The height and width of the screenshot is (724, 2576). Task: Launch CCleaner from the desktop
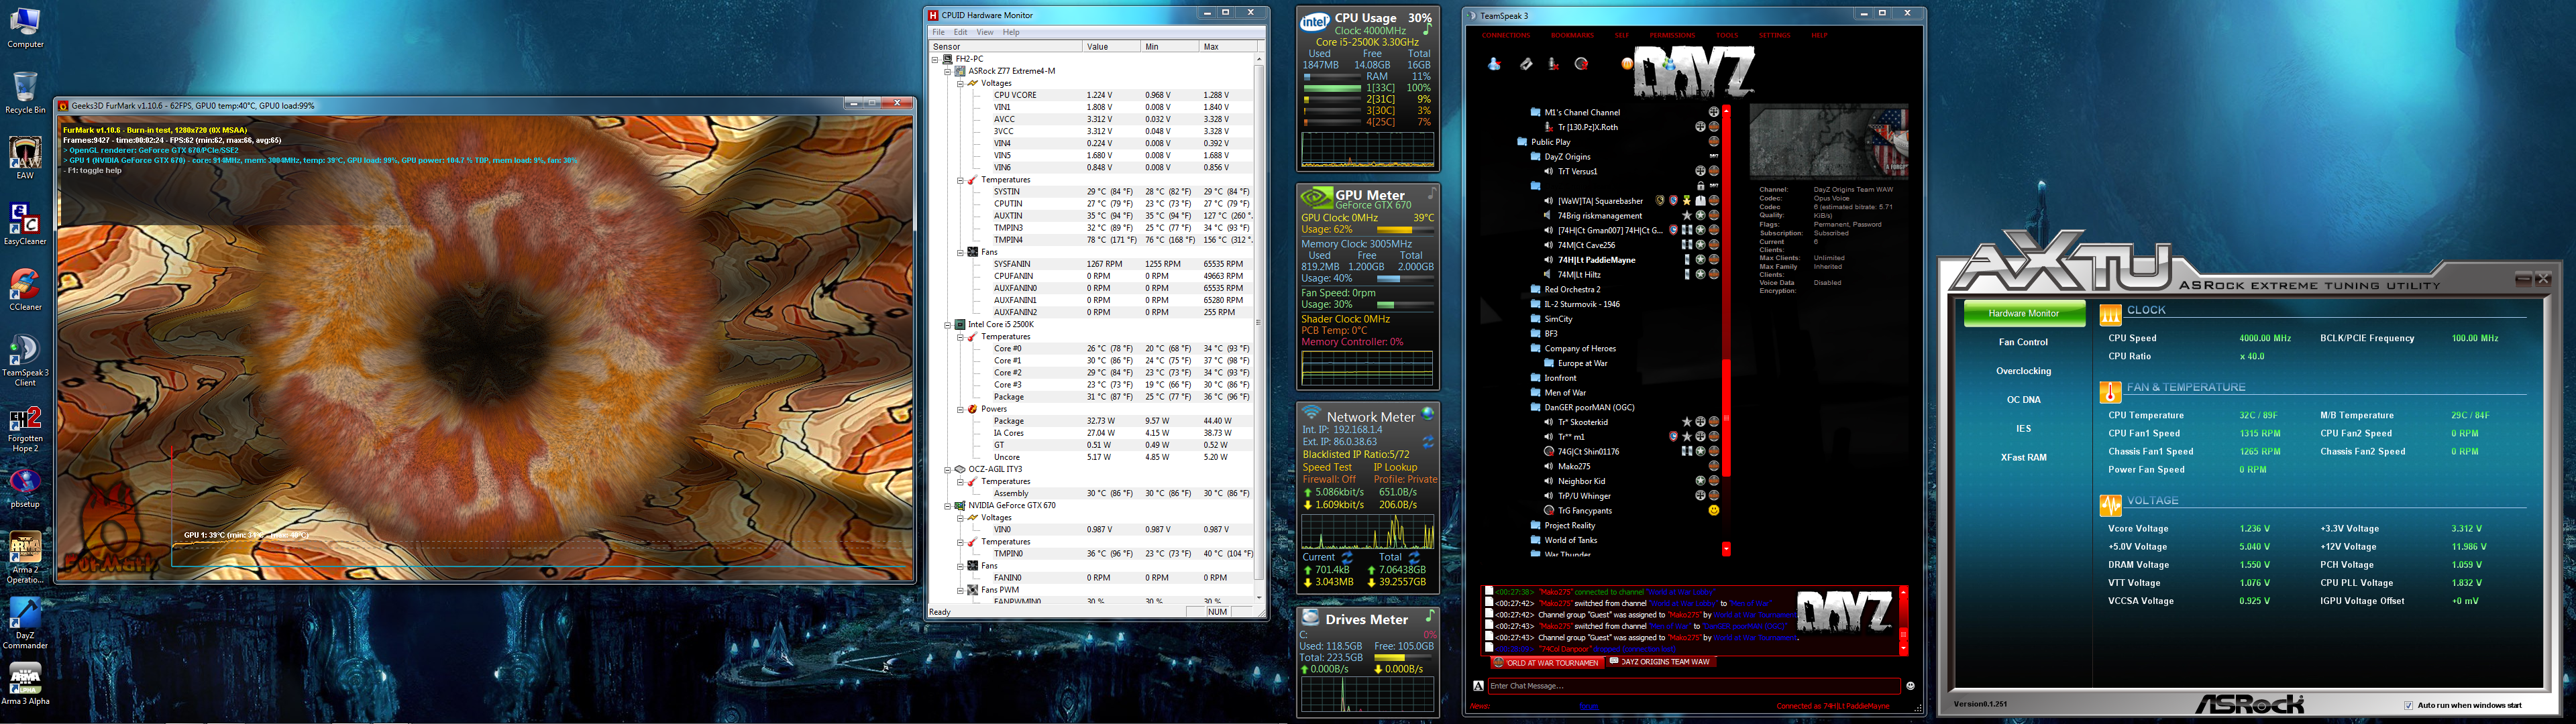(25, 290)
